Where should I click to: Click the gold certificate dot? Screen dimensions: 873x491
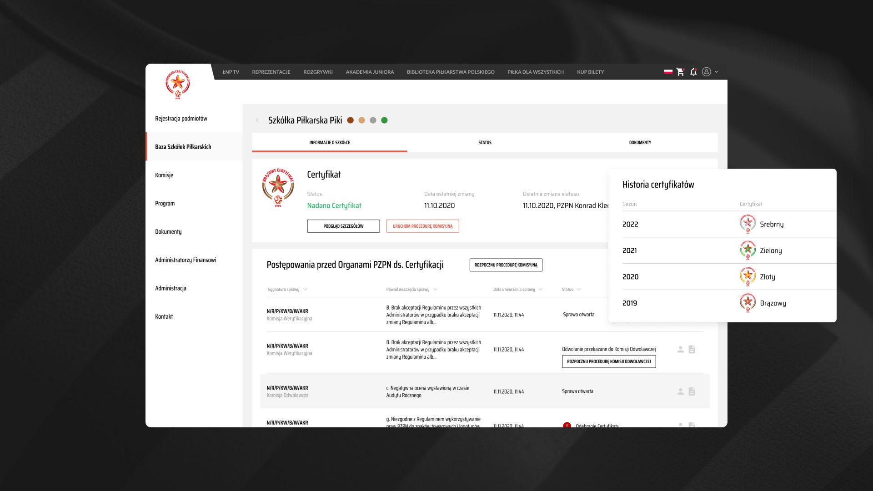(x=361, y=120)
